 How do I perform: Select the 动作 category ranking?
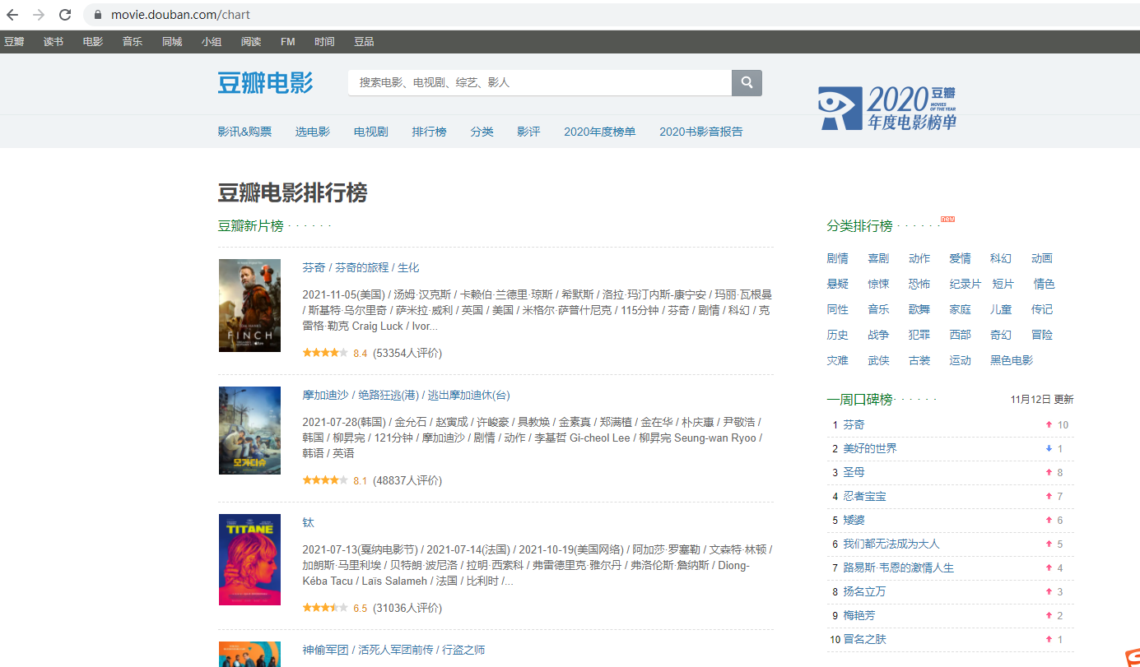[919, 258]
